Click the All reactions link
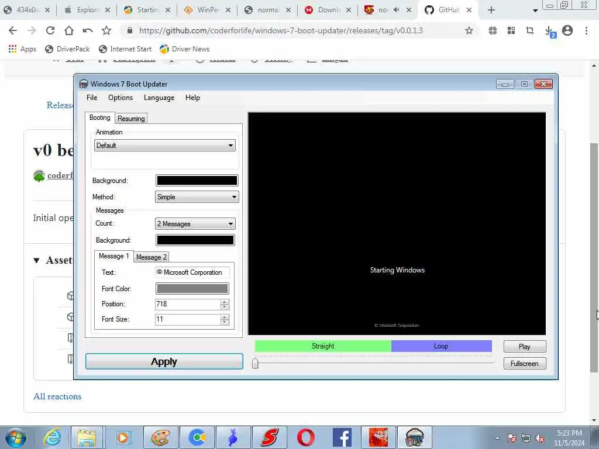The height and width of the screenshot is (449, 599). (57, 396)
